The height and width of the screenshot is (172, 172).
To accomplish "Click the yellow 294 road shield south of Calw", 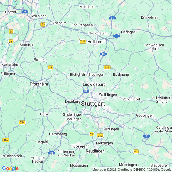I will click(x=23, y=122).
